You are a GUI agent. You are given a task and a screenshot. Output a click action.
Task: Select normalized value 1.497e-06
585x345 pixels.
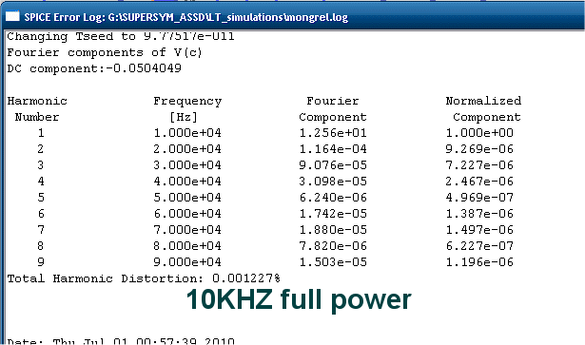coord(479,230)
